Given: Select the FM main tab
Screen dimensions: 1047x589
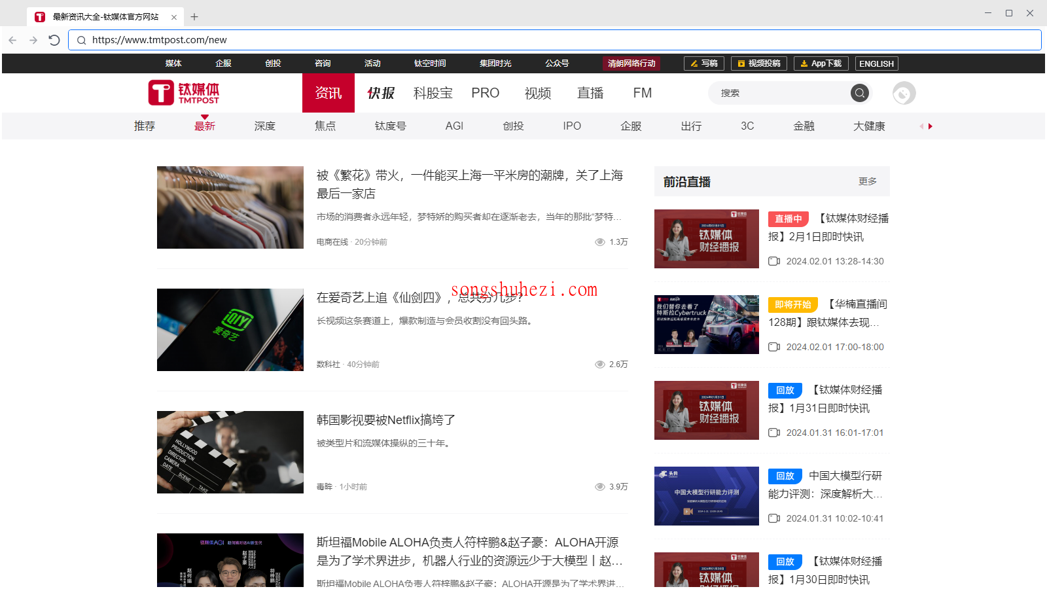Looking at the screenshot, I should coord(643,93).
